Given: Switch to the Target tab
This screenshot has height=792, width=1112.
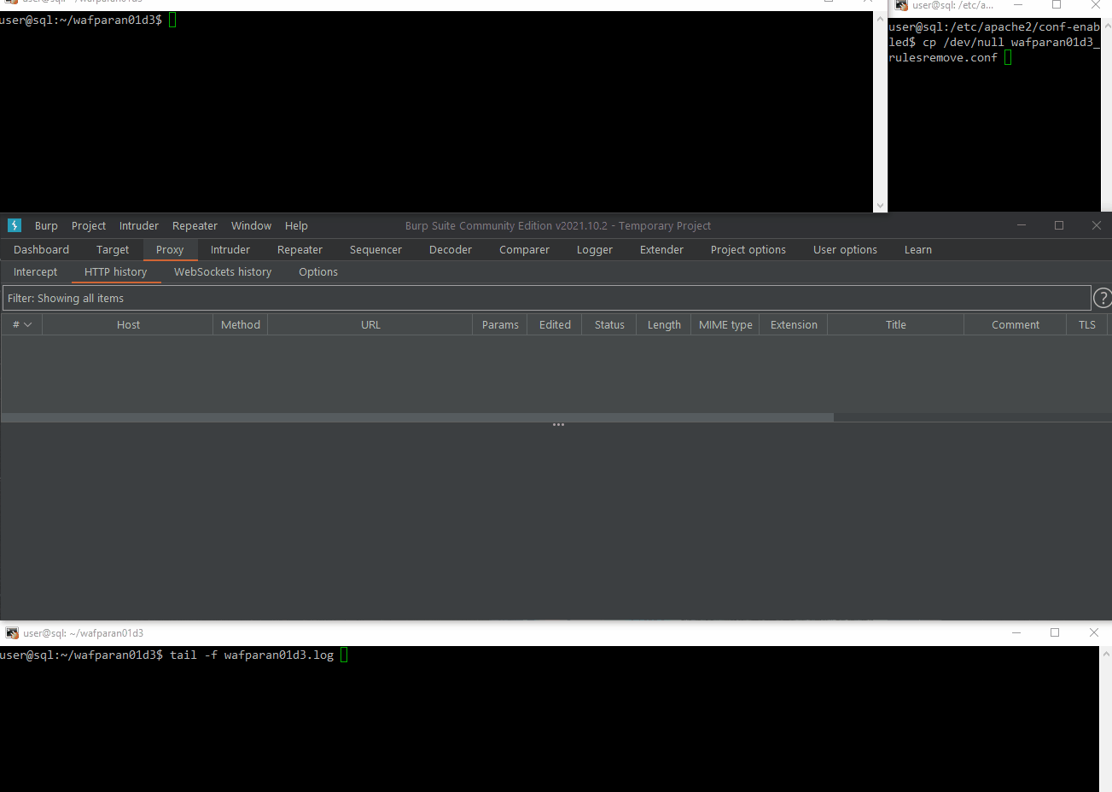Looking at the screenshot, I should (113, 250).
